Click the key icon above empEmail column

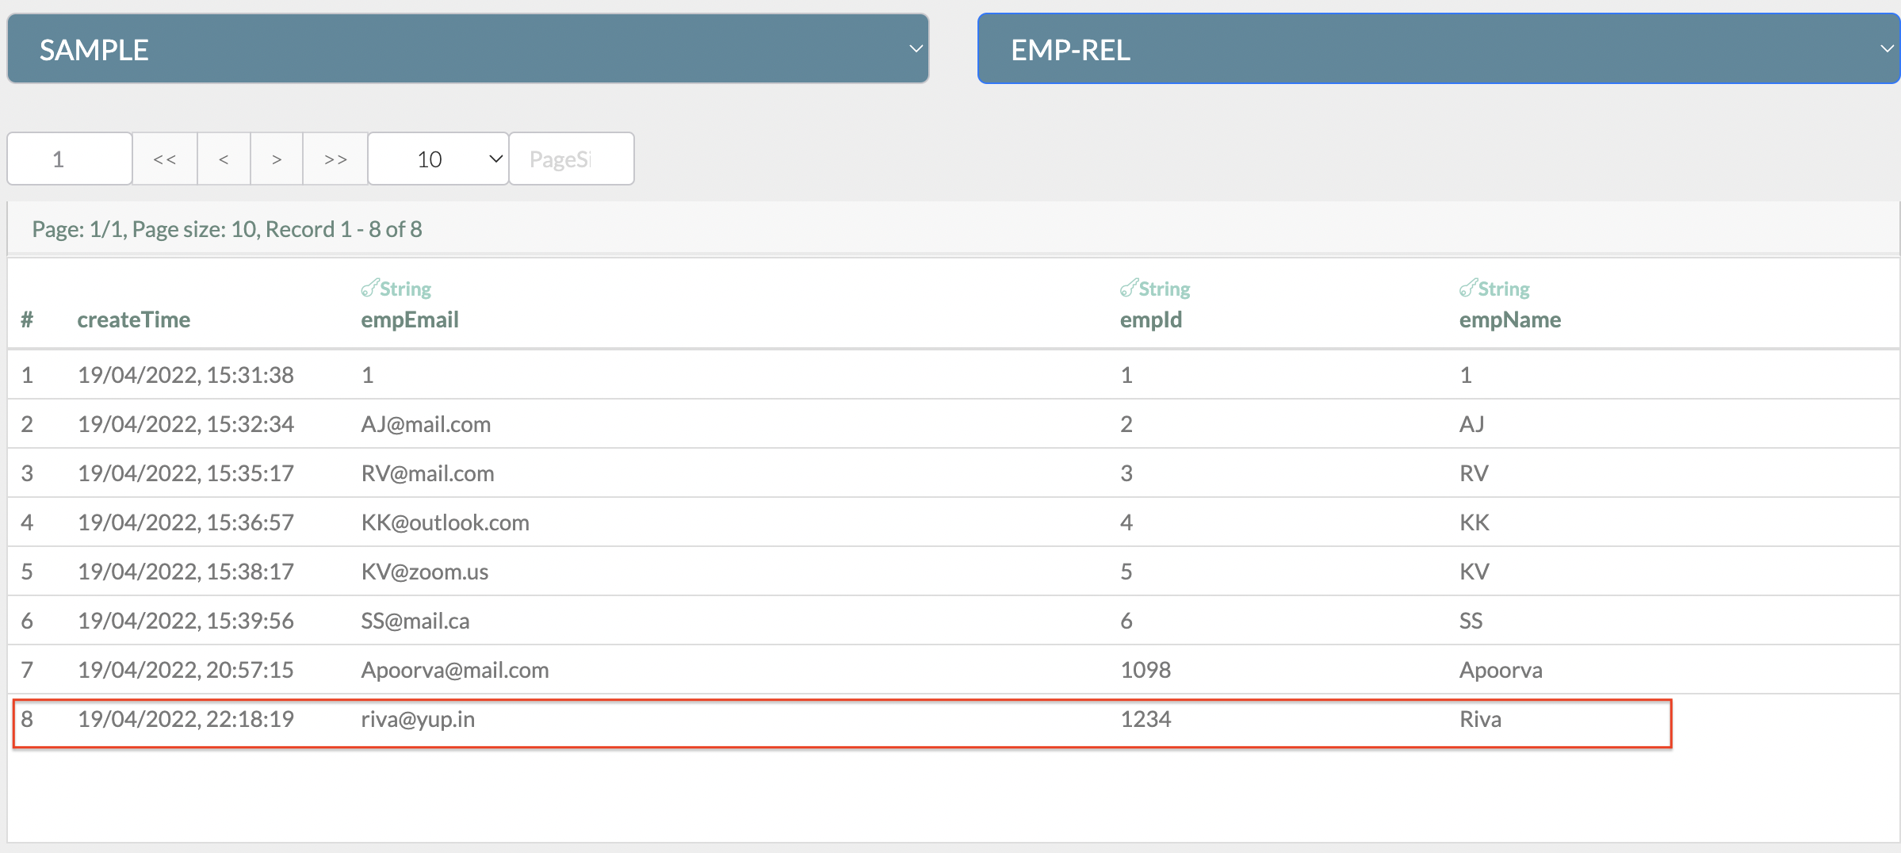(x=369, y=288)
